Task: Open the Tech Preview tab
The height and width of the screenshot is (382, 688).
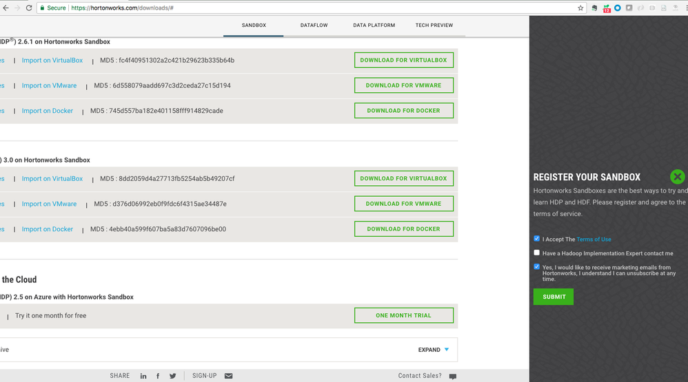Action: coord(434,25)
